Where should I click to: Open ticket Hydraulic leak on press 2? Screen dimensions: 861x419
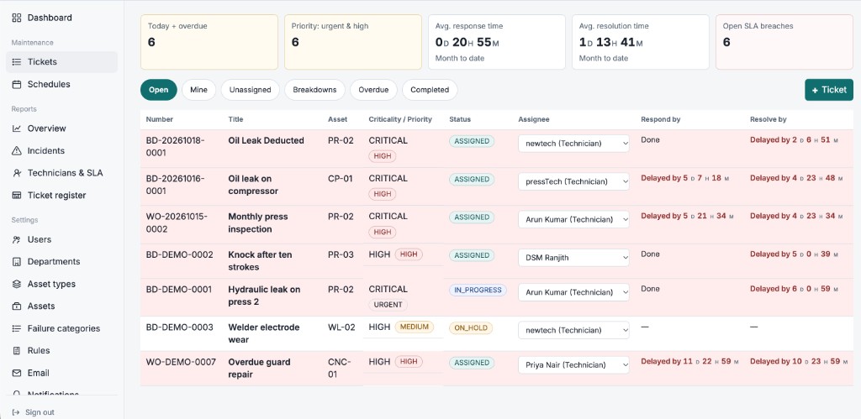click(264, 296)
